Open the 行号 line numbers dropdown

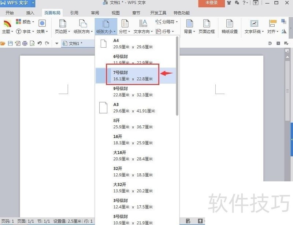165,32
